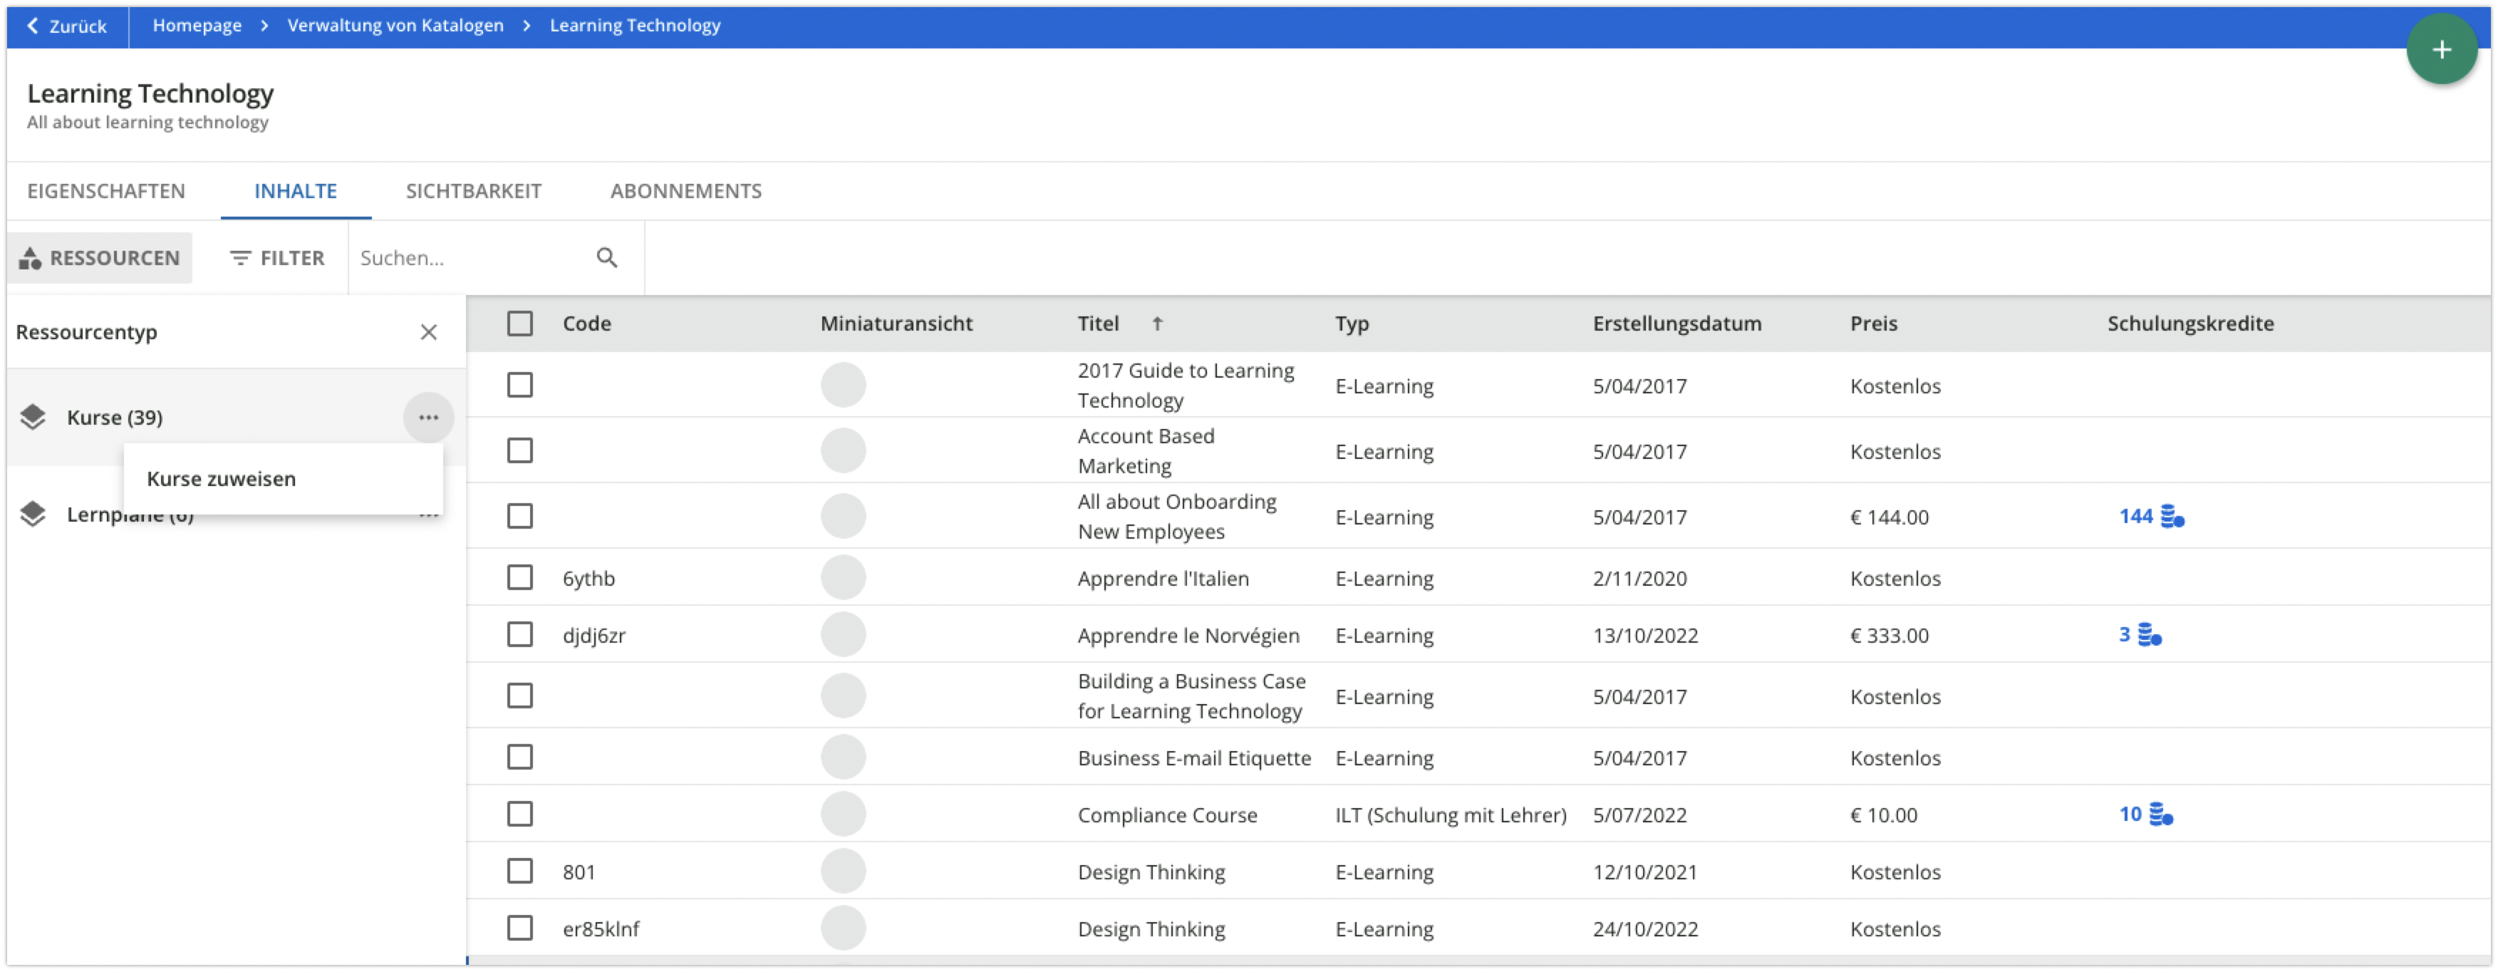Check the Apprendre l'Italien row checkbox
Image resolution: width=2498 pixels, height=972 pixels.
[520, 578]
